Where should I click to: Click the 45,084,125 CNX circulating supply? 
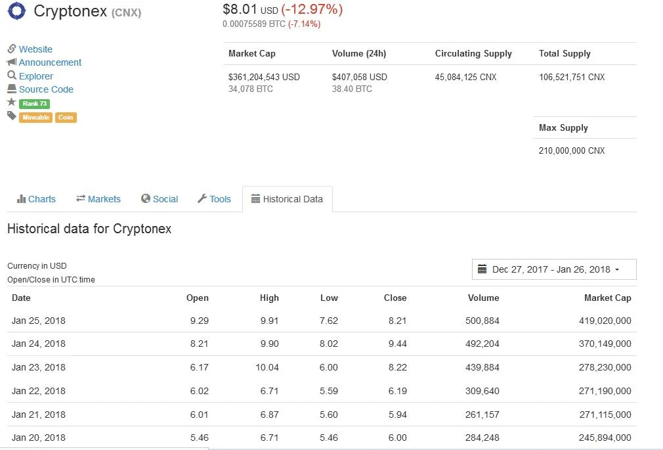coord(465,77)
